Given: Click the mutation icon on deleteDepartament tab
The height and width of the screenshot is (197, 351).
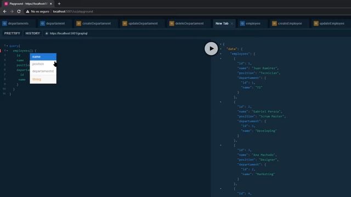Looking at the screenshot, I should click(172, 24).
